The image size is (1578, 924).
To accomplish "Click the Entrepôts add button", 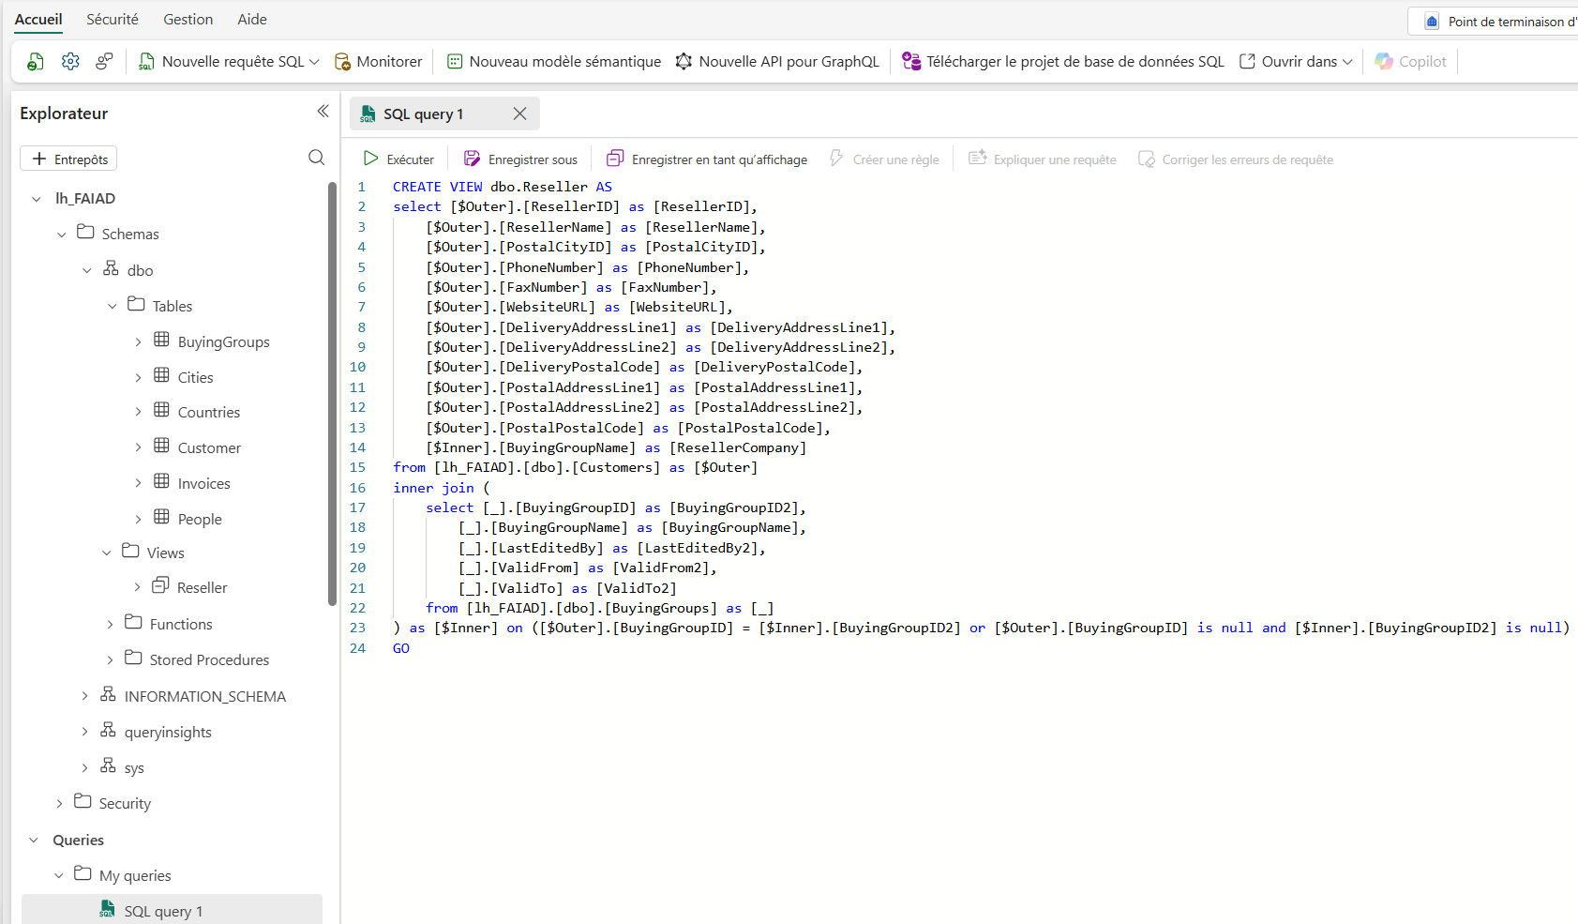I will [x=68, y=159].
